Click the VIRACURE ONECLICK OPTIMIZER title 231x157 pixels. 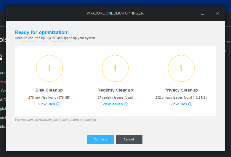click(x=115, y=13)
